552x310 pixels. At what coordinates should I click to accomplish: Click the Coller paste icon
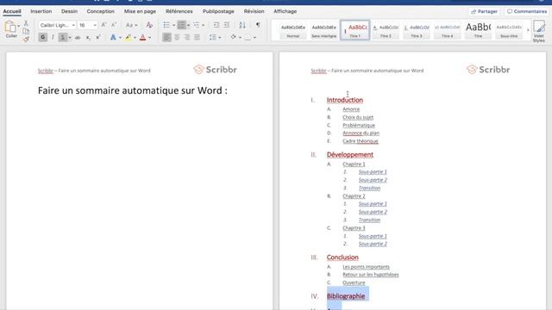(x=10, y=27)
